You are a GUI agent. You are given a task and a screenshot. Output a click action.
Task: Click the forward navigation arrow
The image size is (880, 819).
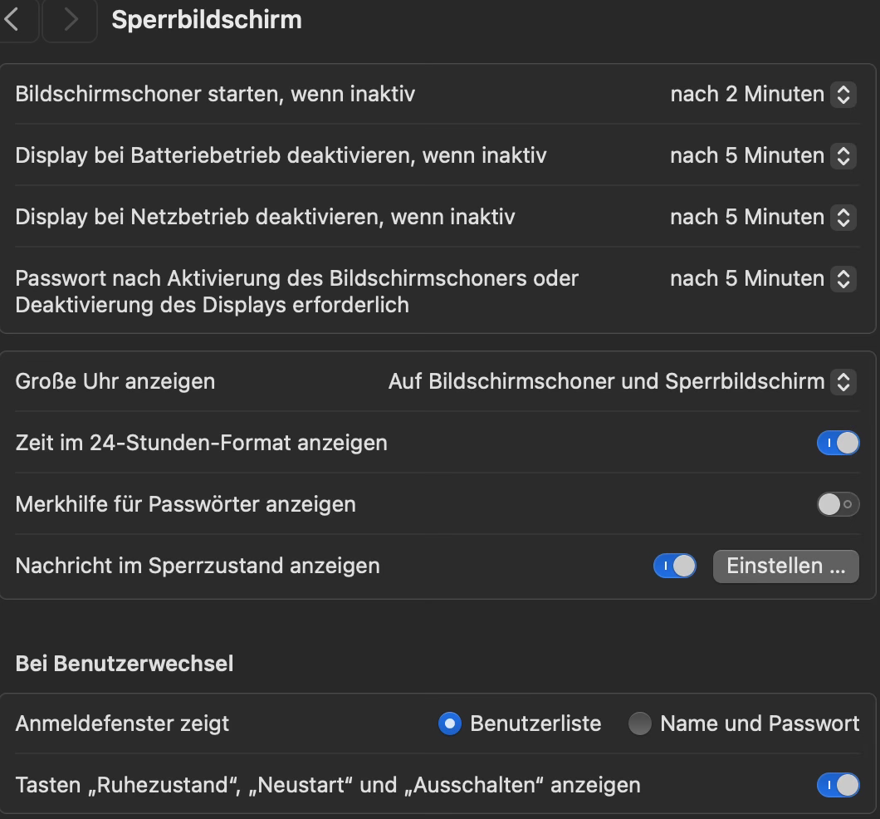coord(71,20)
